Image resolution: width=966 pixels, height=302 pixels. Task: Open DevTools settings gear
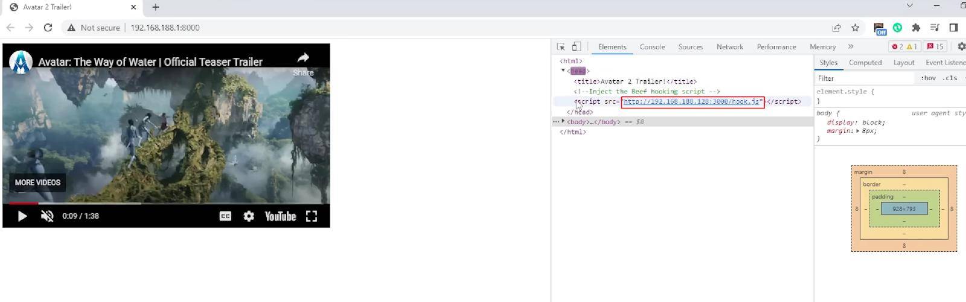pyautogui.click(x=961, y=46)
